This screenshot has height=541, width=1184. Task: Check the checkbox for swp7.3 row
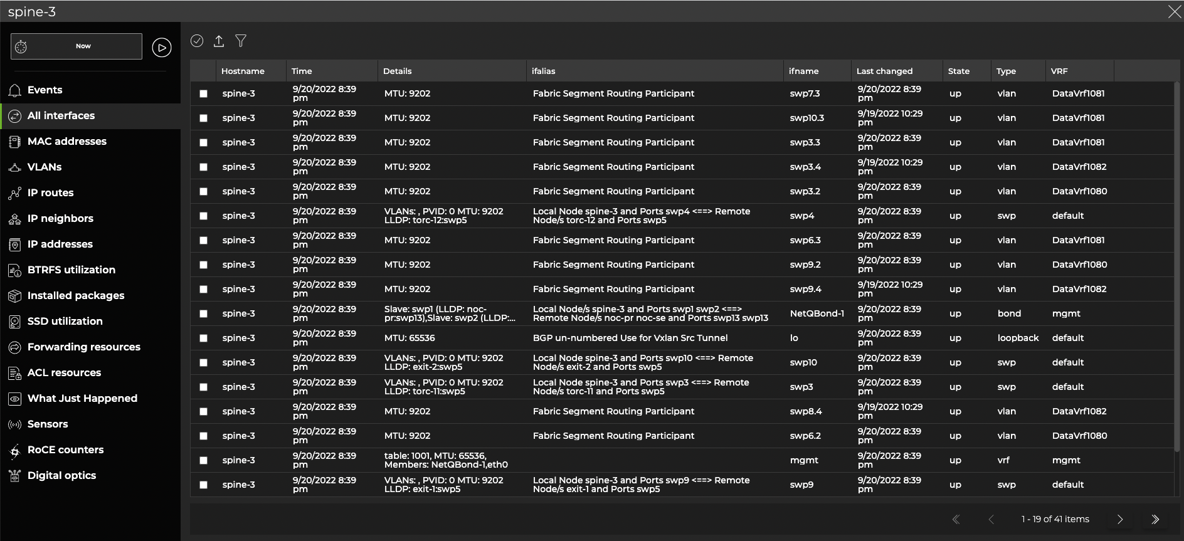click(203, 93)
